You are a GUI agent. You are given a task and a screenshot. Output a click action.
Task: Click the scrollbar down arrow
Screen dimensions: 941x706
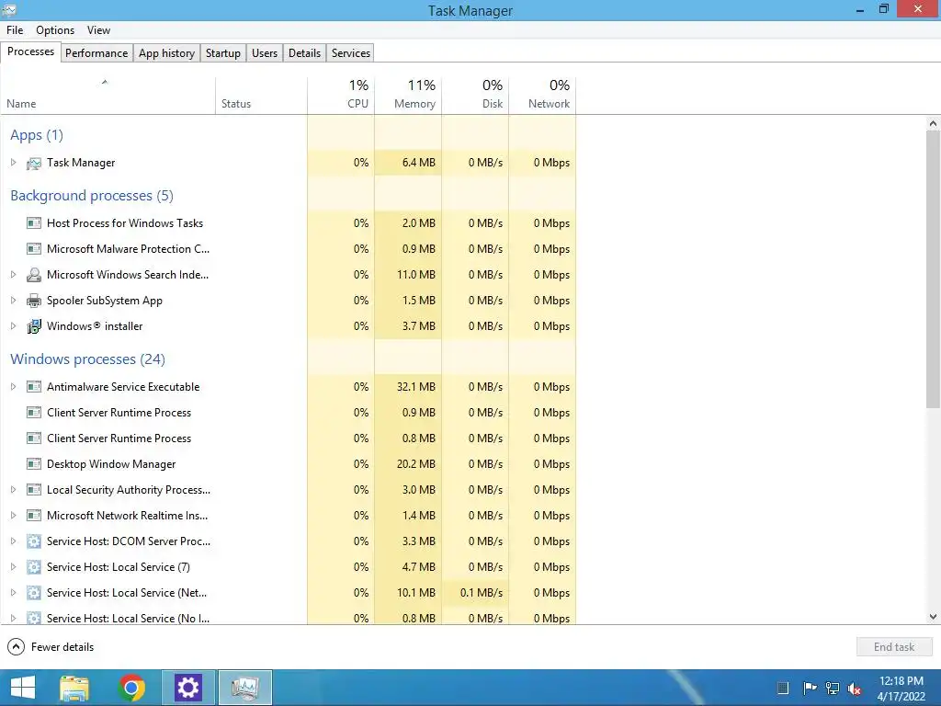933,617
